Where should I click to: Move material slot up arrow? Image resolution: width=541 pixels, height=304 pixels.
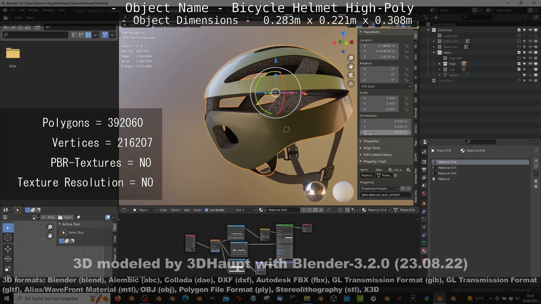[536, 181]
